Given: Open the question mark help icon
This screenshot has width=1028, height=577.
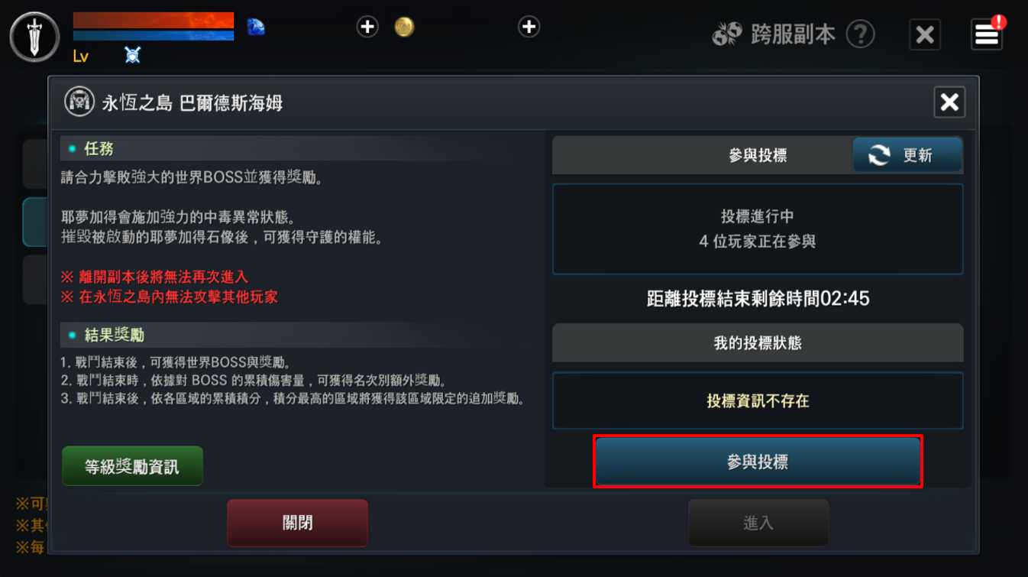Looking at the screenshot, I should 860,34.
